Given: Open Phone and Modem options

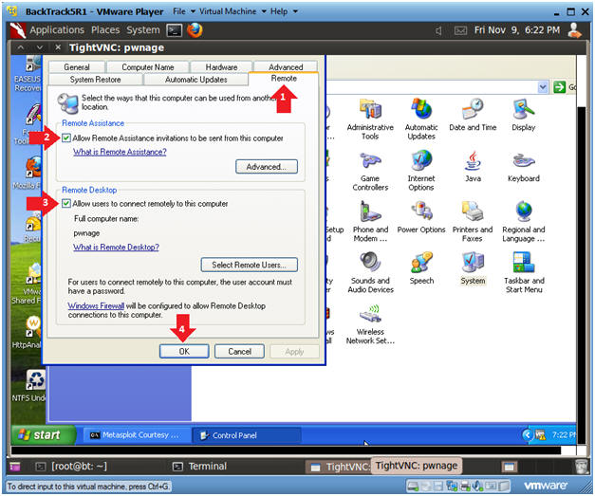Looking at the screenshot, I should [x=370, y=222].
